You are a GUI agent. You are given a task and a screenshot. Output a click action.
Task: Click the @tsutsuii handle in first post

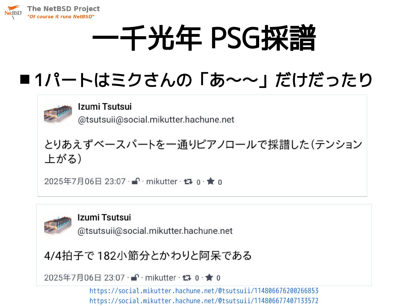click(156, 120)
